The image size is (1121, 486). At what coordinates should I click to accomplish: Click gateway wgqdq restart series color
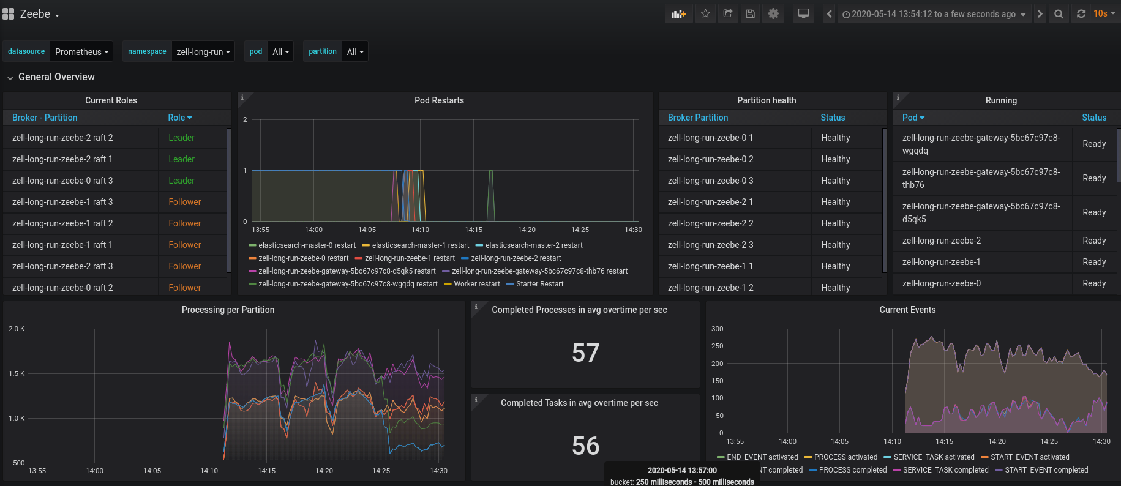[252, 284]
